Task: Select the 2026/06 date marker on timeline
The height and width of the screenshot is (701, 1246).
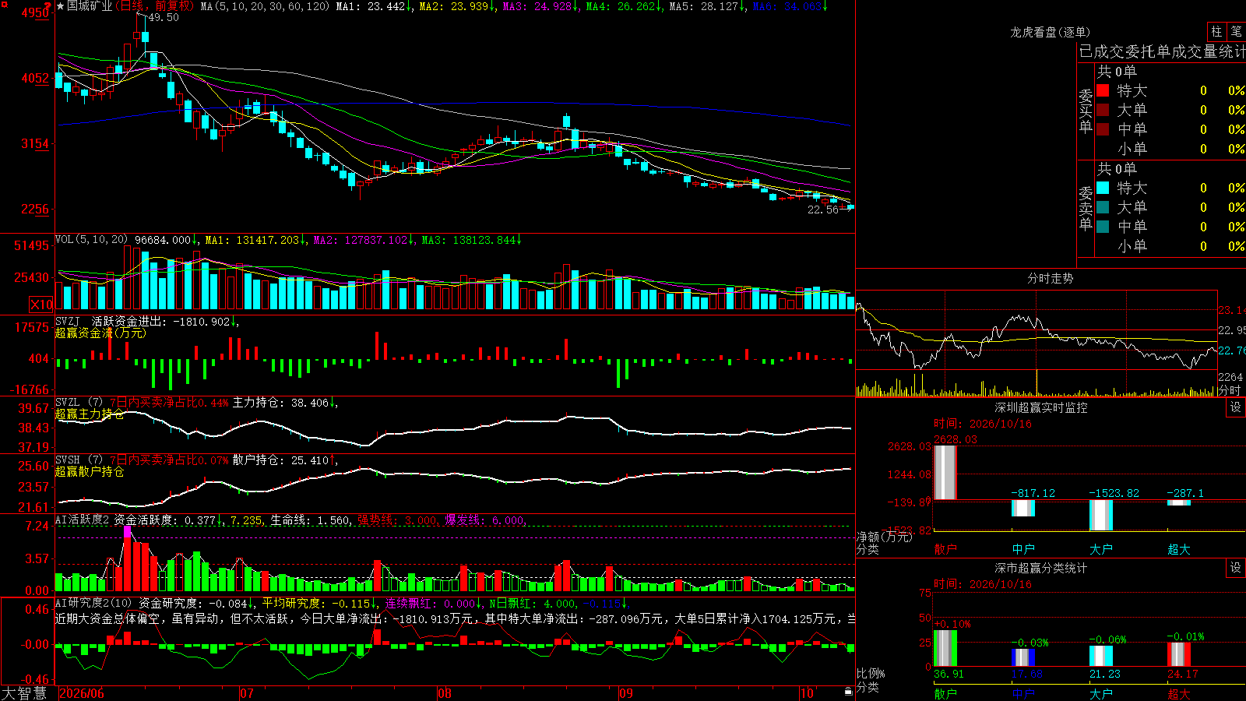Action: pos(82,693)
